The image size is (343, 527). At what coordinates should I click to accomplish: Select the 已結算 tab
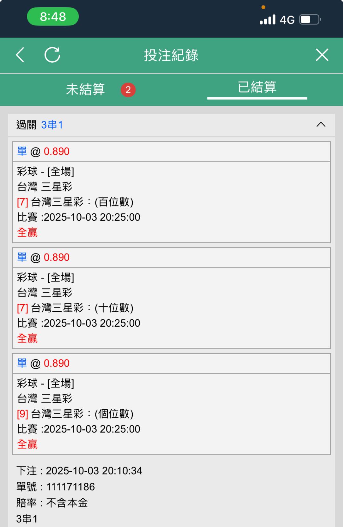tap(257, 87)
